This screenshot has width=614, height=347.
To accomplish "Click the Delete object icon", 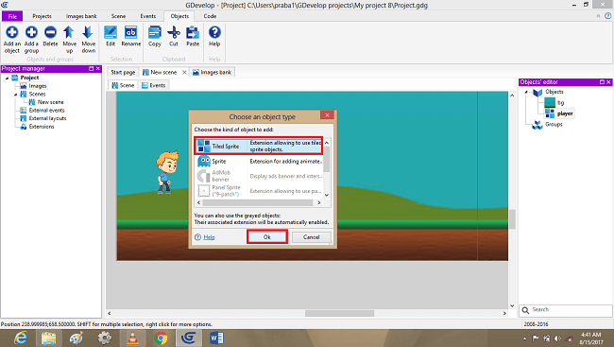I will 50,32.
